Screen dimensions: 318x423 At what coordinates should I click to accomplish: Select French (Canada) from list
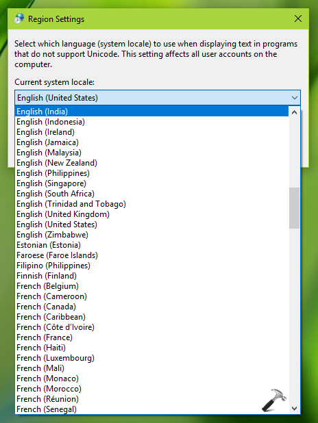coord(152,307)
